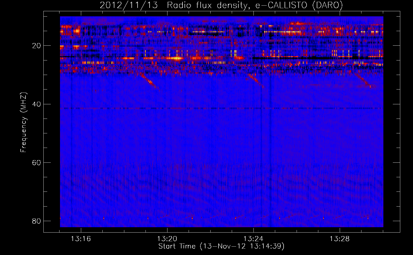413x255 pixels.
Task: Click the 'Start Time (13-Nov-12 13:14:39)' label
Action: (x=221, y=246)
